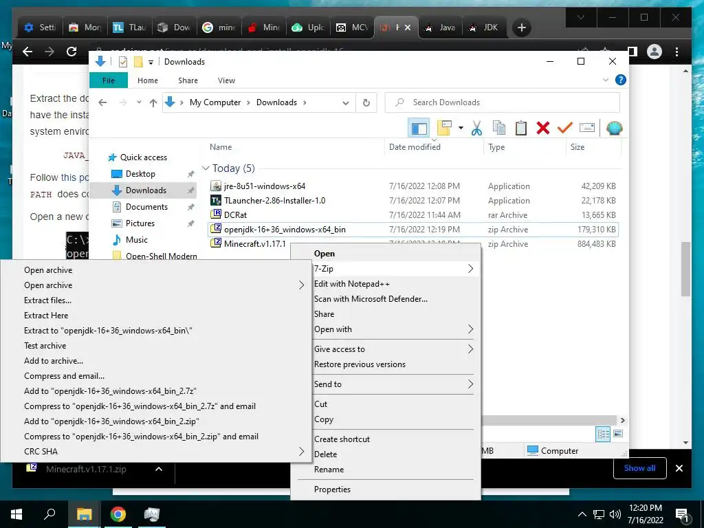
Task: Switch to Details view toggle at bottom right
Action: [603, 434]
